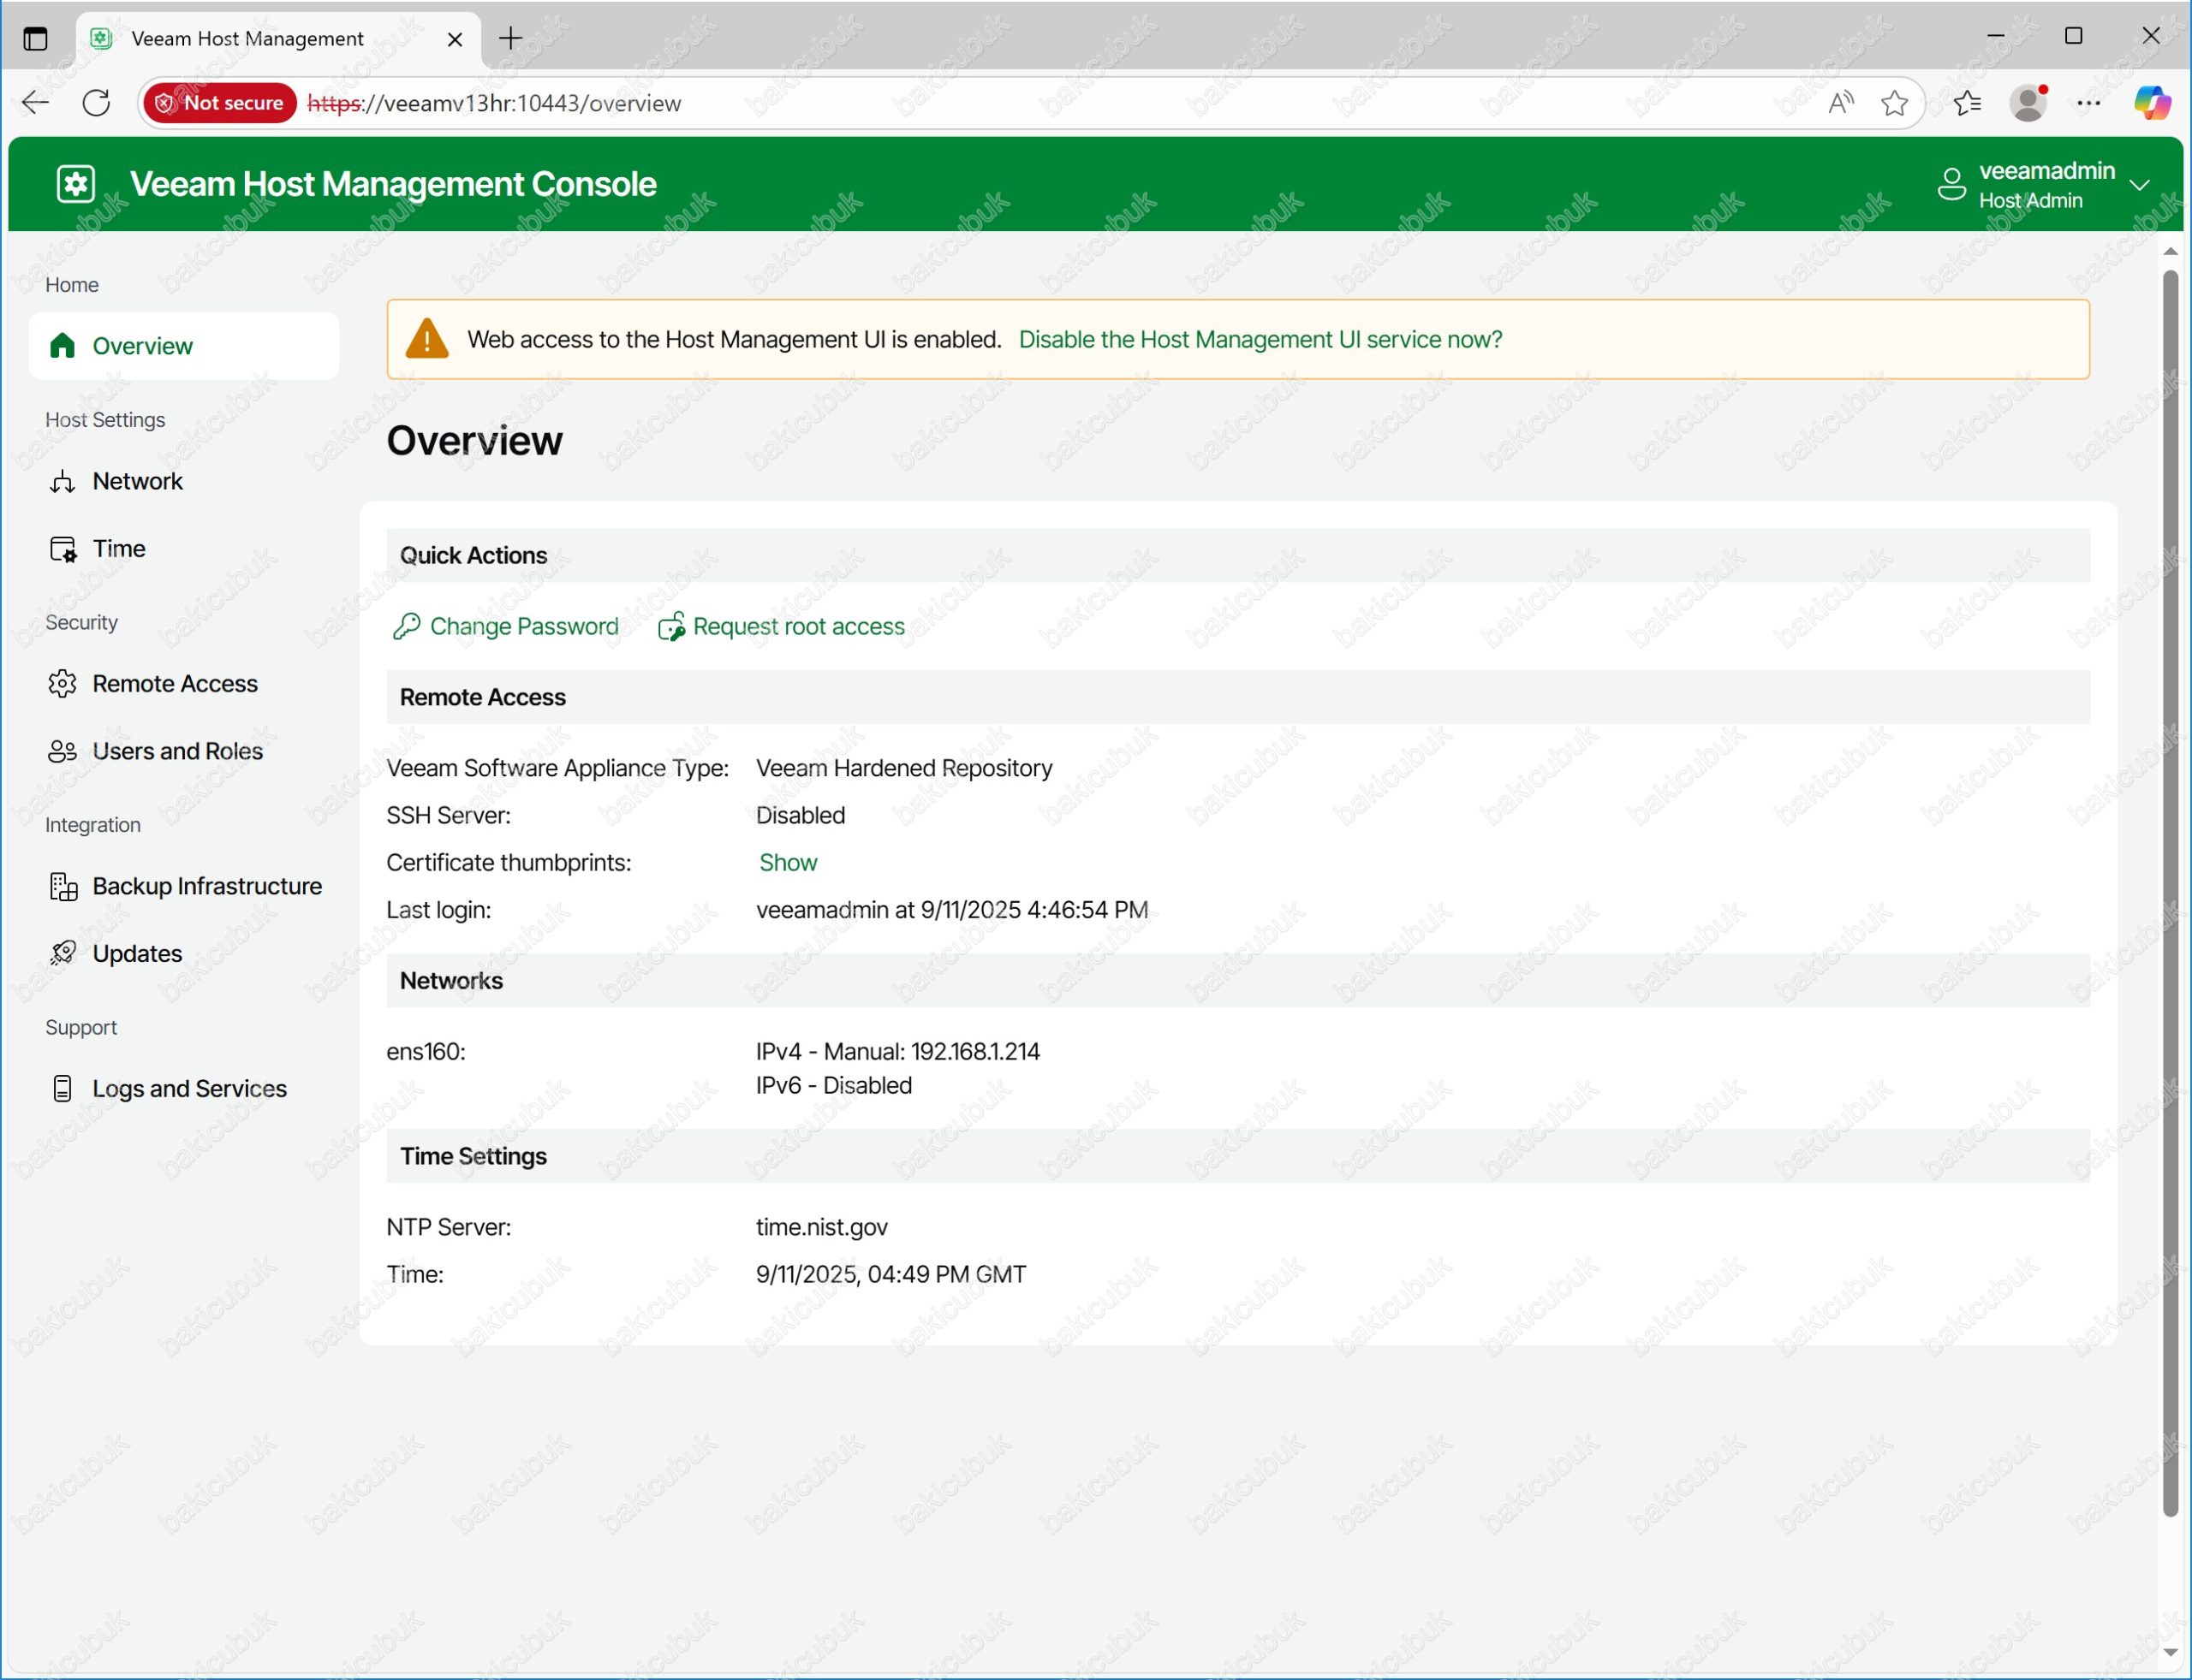Open the Network settings page
The image size is (2192, 1680).
137,481
